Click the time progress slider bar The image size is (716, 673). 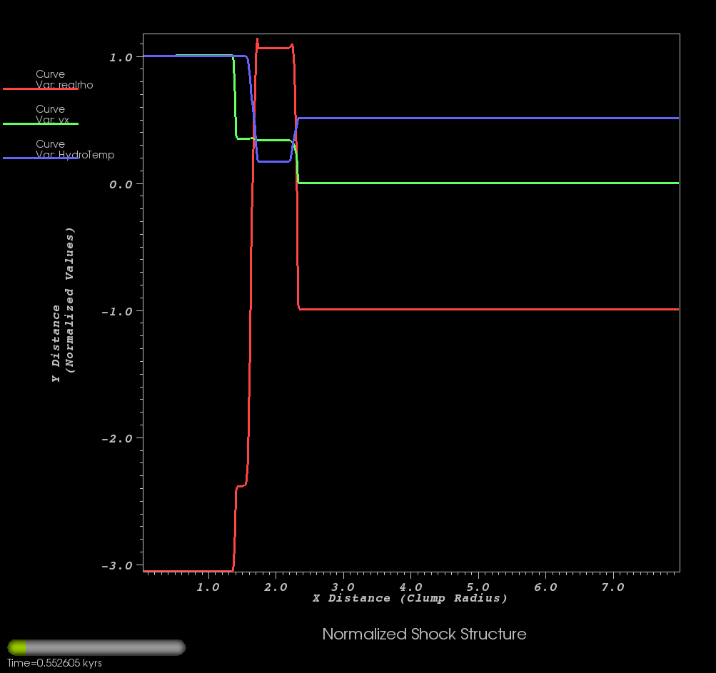click(96, 647)
